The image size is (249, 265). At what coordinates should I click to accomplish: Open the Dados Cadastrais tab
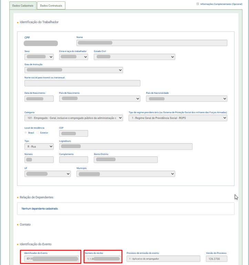coord(22,6)
